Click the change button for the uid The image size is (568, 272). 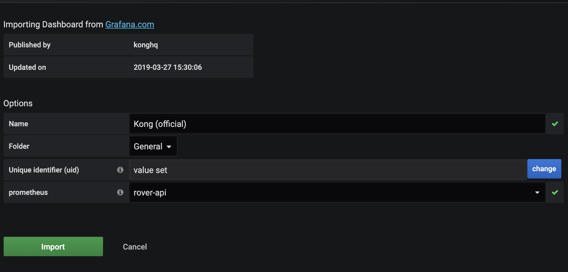(x=544, y=168)
